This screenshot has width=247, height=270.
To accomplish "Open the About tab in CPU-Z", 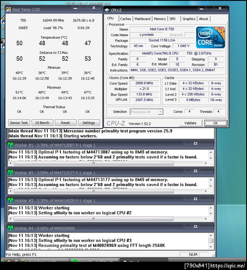I will (204, 19).
